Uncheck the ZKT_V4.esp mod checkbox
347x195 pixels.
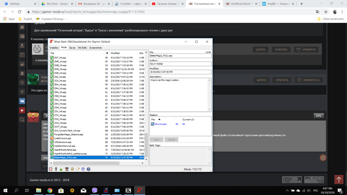pos(52,57)
